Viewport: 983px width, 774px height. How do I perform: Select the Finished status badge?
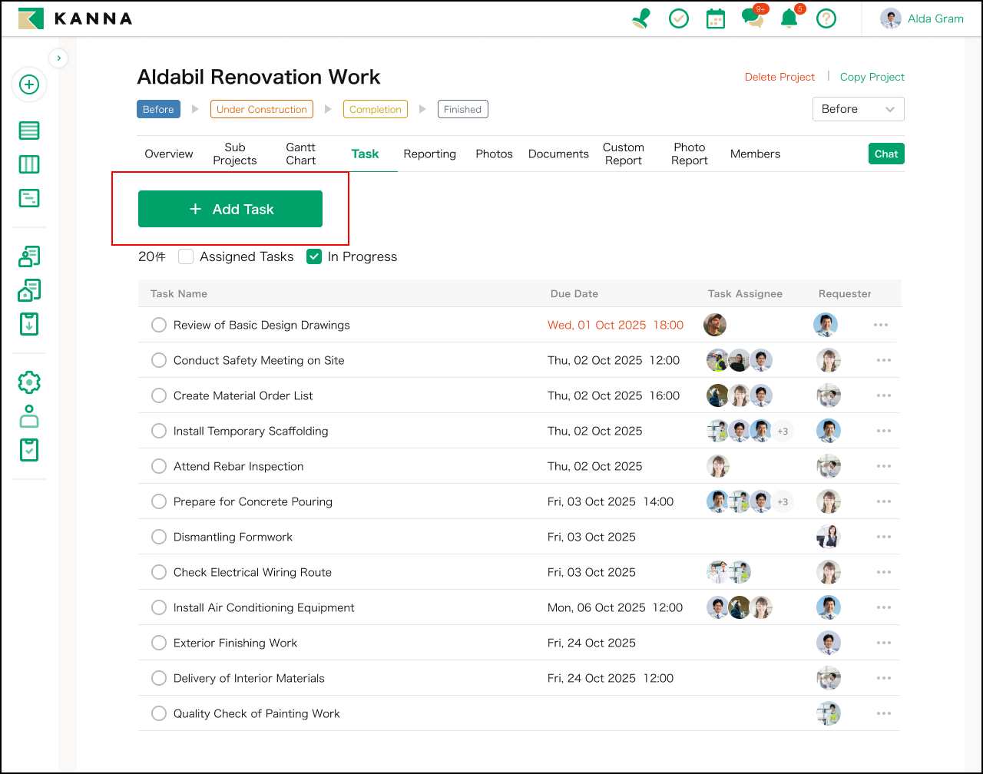click(462, 109)
